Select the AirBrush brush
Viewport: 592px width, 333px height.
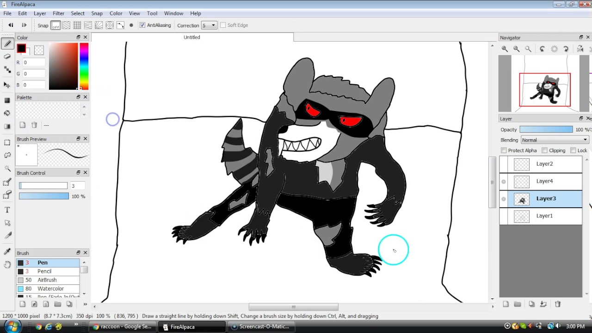coord(48,280)
